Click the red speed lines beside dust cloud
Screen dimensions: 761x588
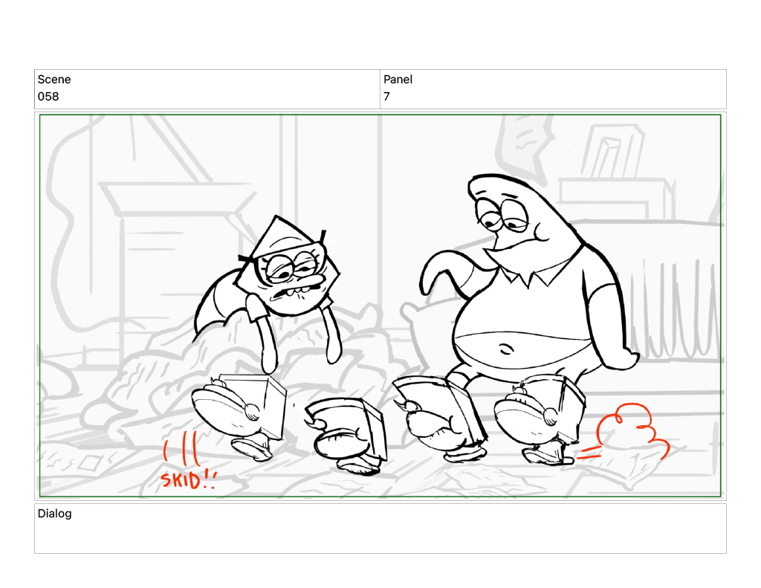click(x=589, y=450)
